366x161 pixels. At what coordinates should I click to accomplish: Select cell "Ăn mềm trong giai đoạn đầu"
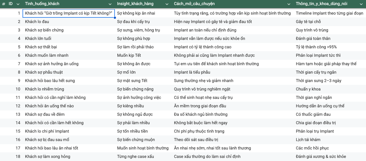tap(233, 106)
